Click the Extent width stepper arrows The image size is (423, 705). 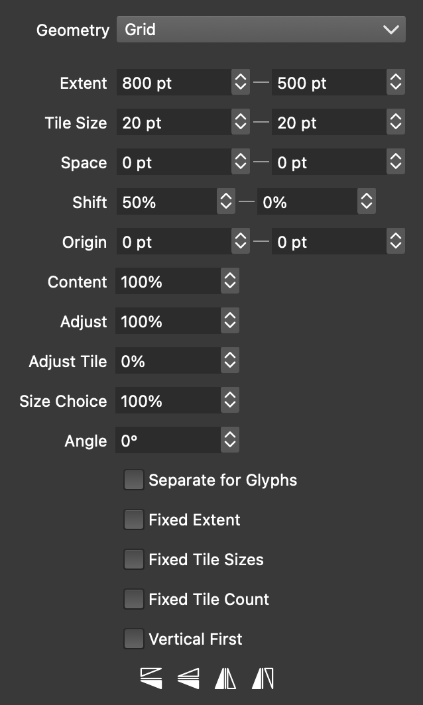(240, 83)
